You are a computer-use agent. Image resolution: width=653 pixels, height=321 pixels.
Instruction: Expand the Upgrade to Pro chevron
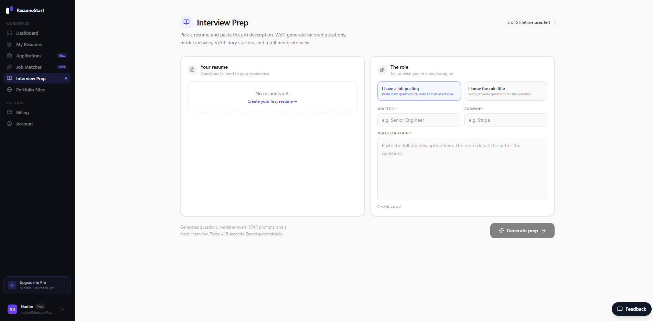pyautogui.click(x=64, y=285)
